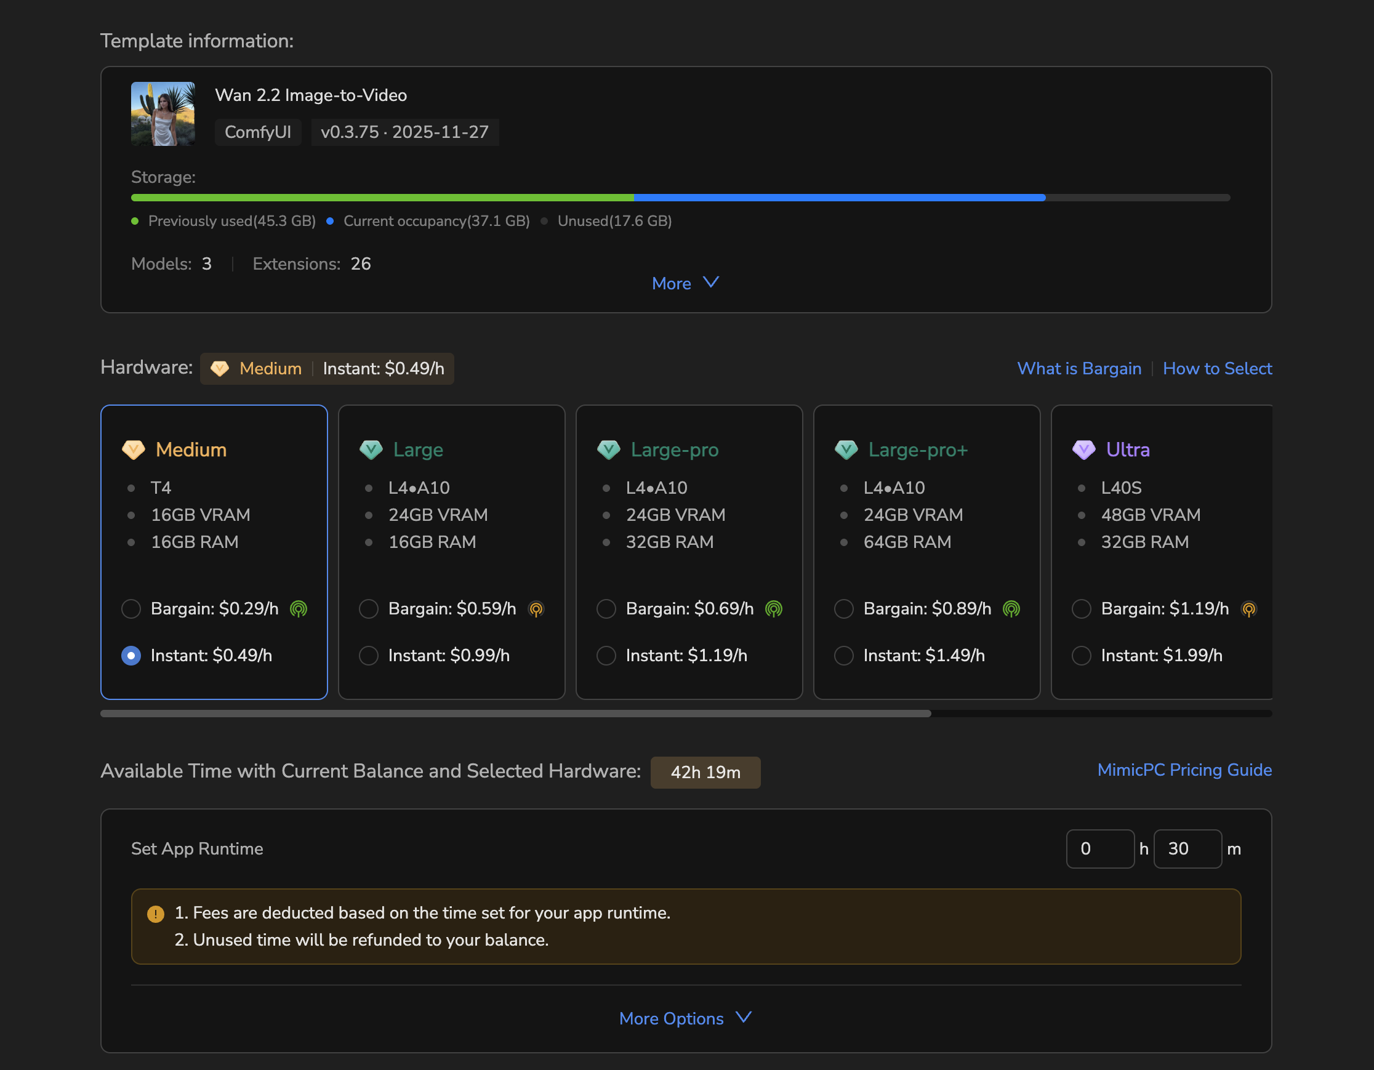Select Medium Bargain $0.29/h option
The image size is (1374, 1070).
pos(131,609)
